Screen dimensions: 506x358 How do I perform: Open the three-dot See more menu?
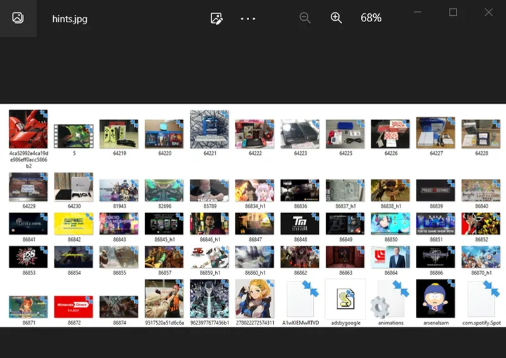click(248, 19)
